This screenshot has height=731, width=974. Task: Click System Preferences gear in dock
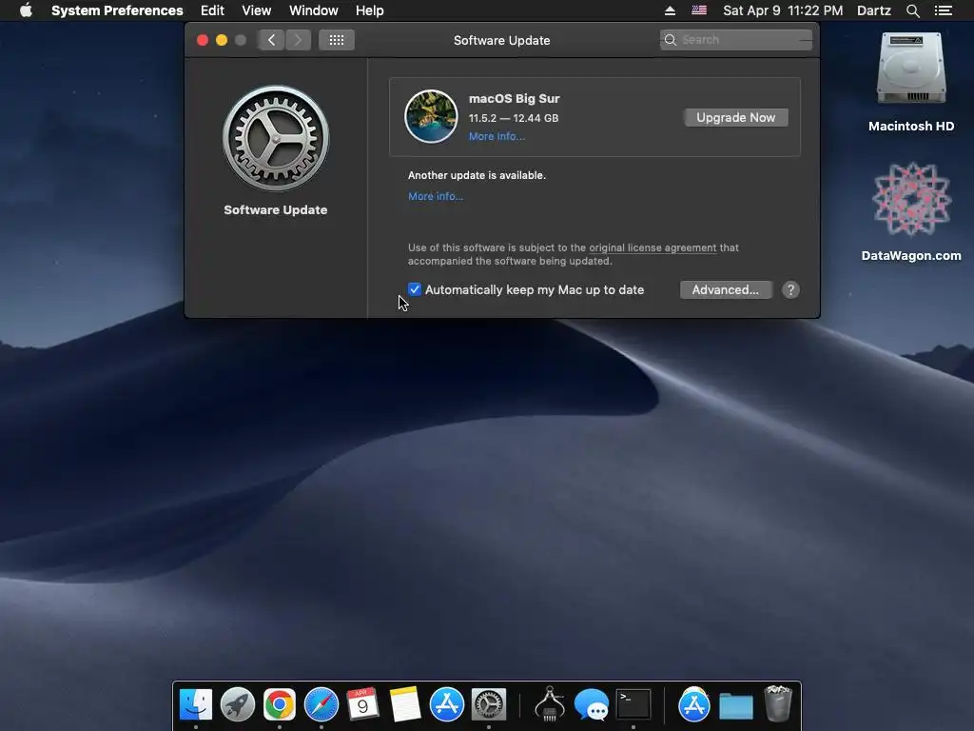coord(489,704)
